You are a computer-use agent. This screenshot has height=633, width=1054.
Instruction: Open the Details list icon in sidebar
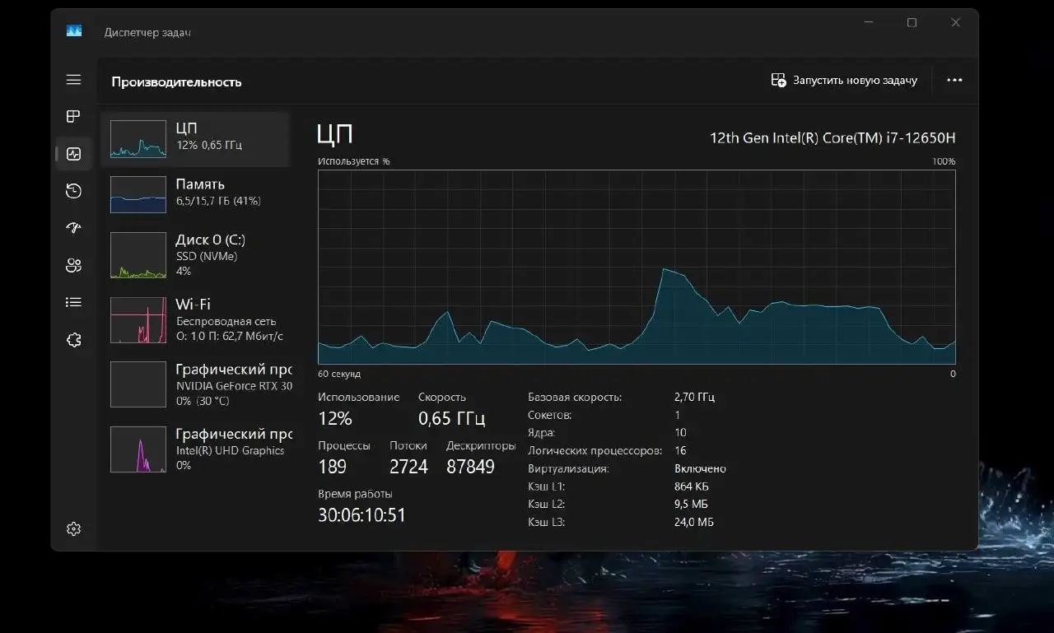click(74, 302)
